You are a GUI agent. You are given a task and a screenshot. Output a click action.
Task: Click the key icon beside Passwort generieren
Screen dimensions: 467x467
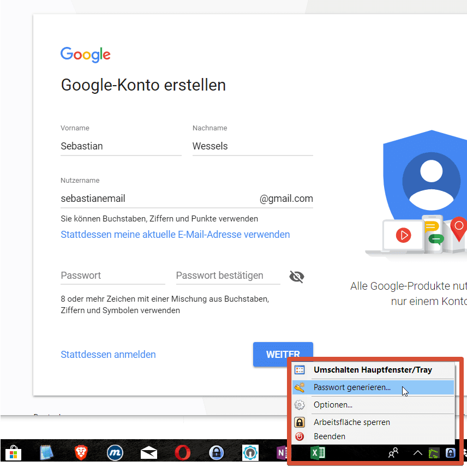click(300, 387)
